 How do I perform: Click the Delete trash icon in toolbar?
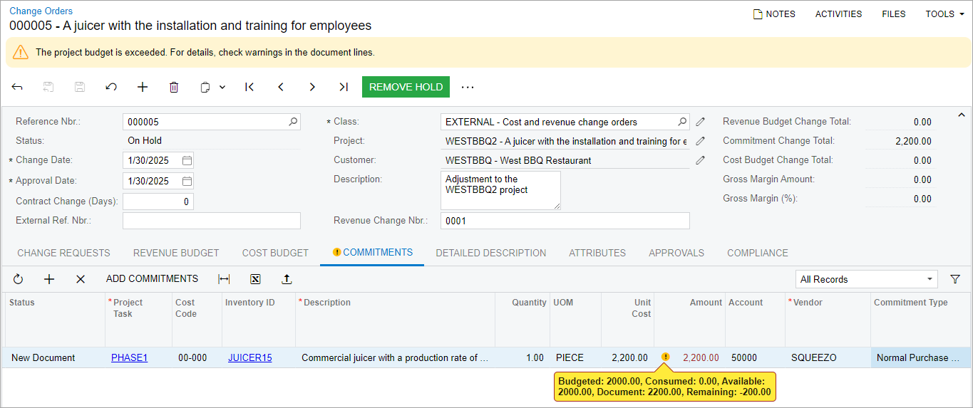click(174, 87)
